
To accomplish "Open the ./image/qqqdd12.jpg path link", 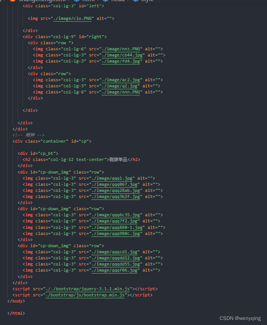I will pos(116,258).
